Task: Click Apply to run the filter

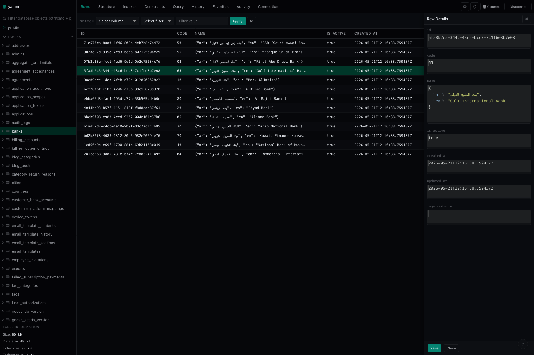Action: 237,21
